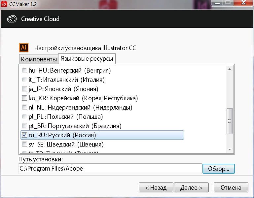Select row text 'sv_SE: Шведский (Швеция)'
This screenshot has width=254, height=198.
[x=66, y=144]
